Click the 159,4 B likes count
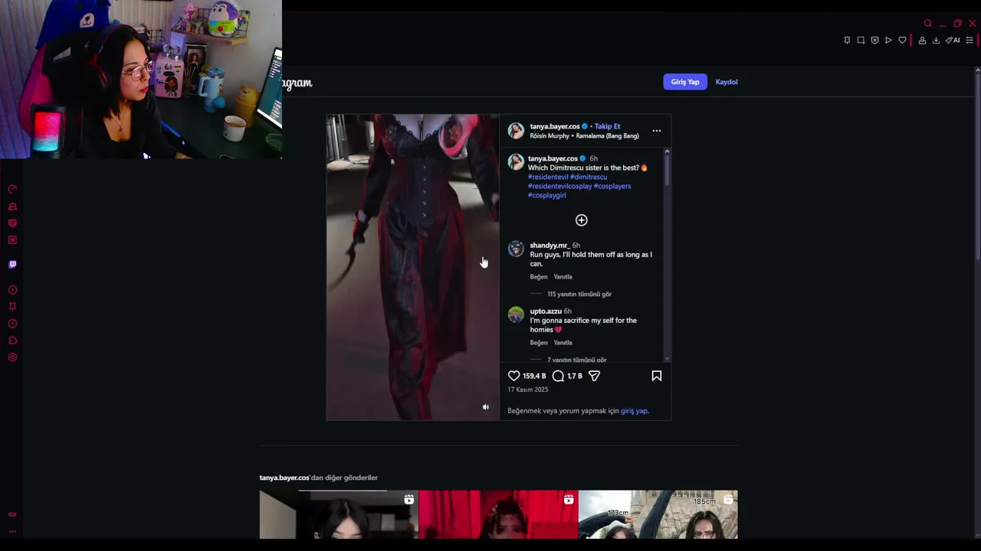The height and width of the screenshot is (551, 981). point(534,376)
